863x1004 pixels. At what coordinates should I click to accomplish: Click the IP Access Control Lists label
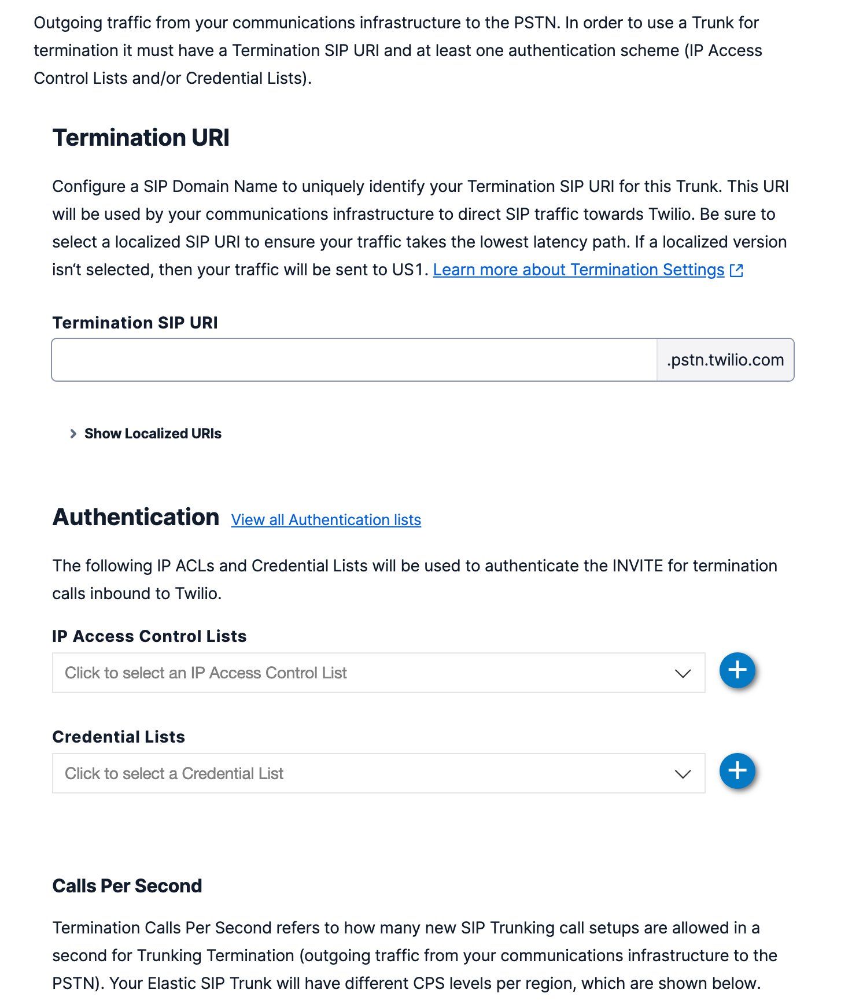(x=149, y=636)
